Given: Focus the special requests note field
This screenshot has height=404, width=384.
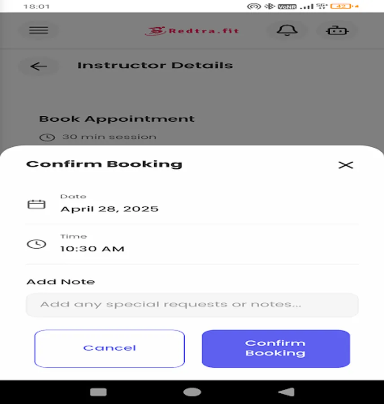Looking at the screenshot, I should pyautogui.click(x=192, y=305).
